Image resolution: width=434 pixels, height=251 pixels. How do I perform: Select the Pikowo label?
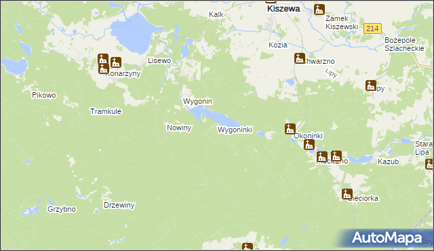click(44, 95)
